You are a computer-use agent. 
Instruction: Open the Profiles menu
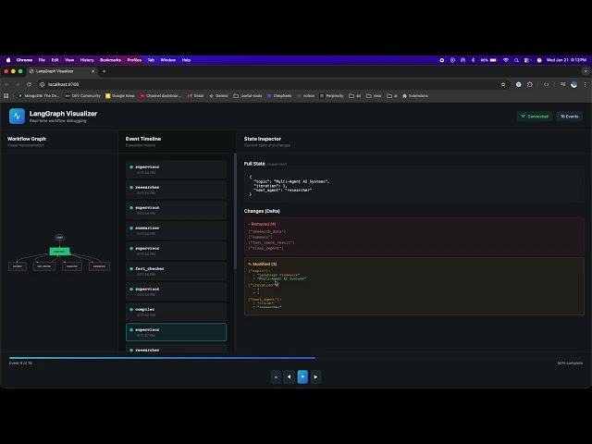click(134, 60)
